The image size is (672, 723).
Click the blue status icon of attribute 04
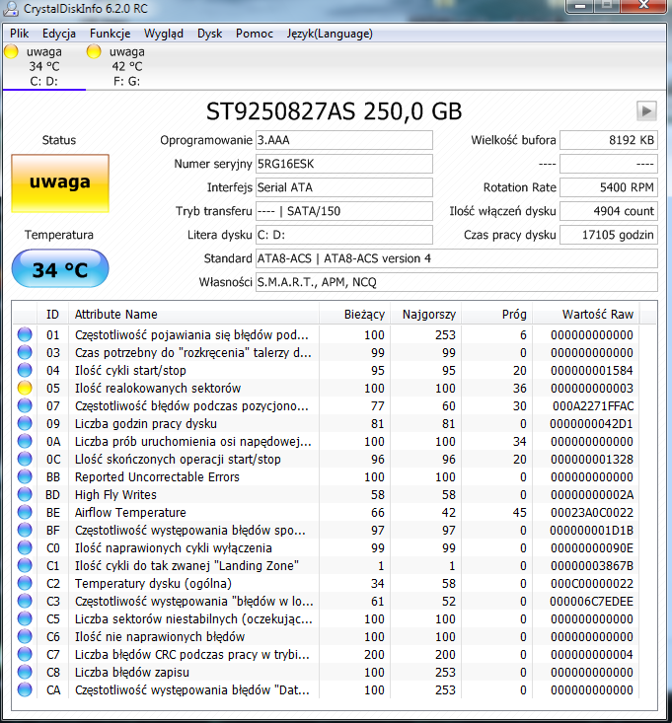(25, 370)
